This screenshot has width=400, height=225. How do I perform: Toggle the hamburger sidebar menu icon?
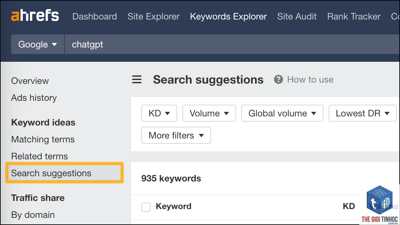tap(137, 80)
